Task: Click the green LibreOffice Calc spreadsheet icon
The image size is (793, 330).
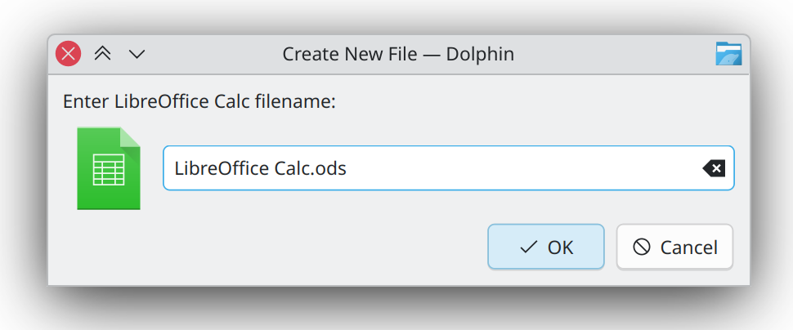Action: pos(108,168)
